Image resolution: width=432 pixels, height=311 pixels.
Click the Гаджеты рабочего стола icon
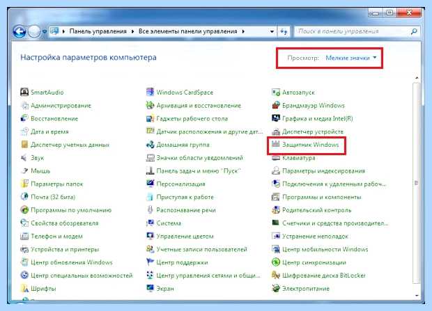[150, 118]
